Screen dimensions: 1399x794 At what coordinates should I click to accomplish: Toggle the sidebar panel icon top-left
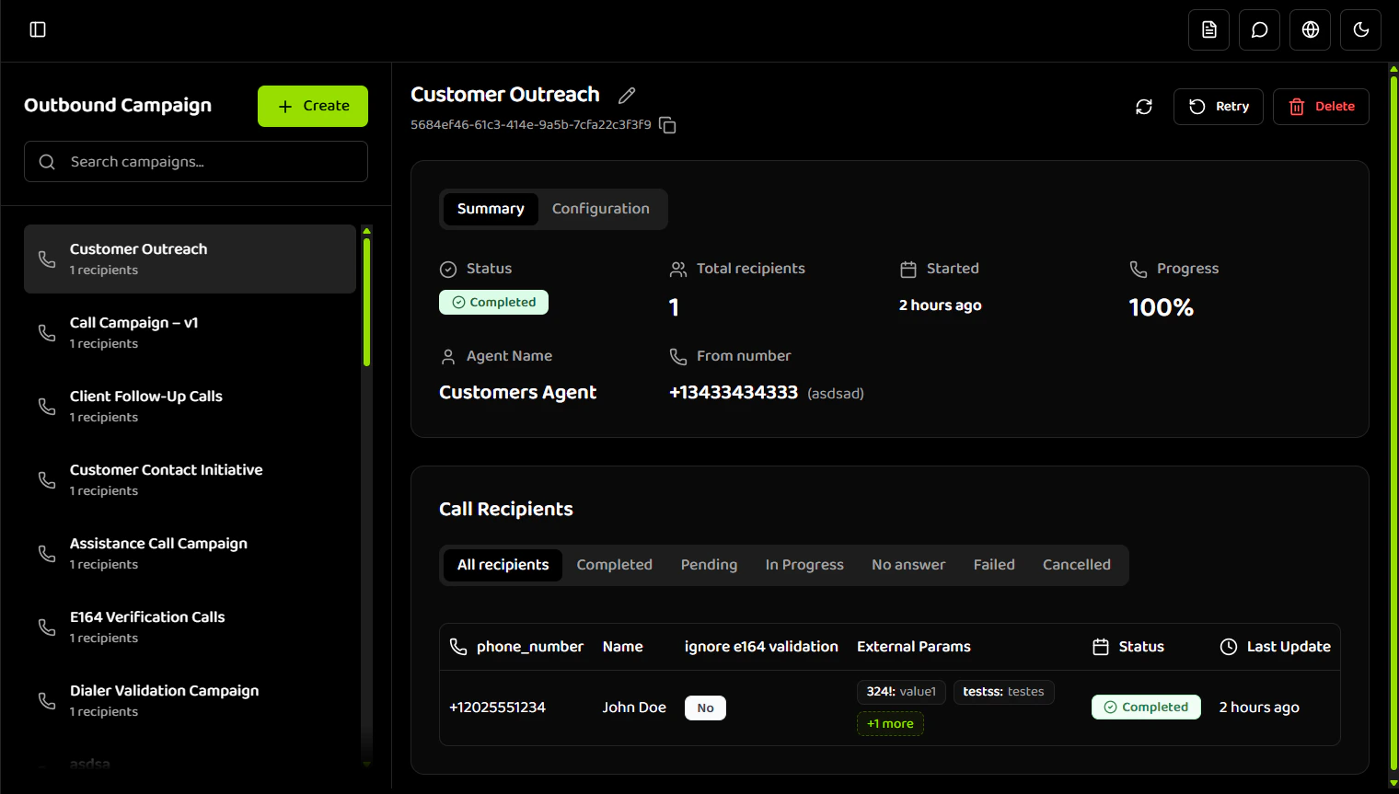[x=38, y=29]
